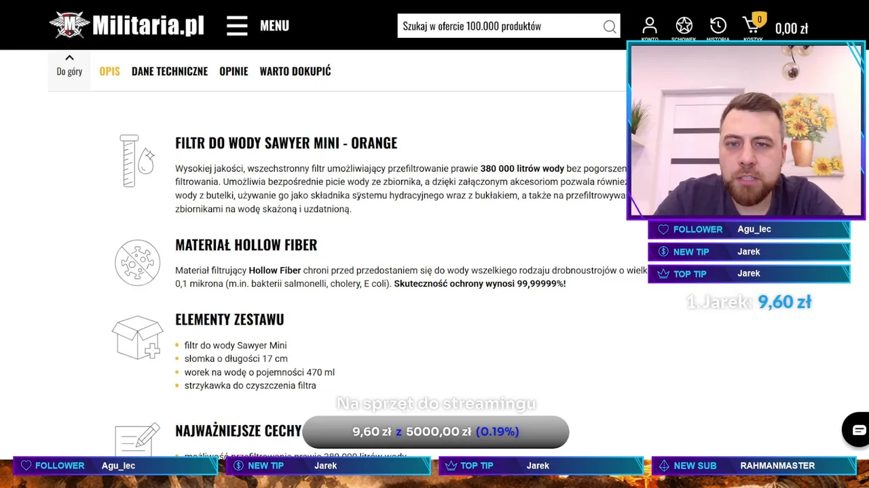Click the cart item count badge
The image size is (869, 488).
[759, 19]
